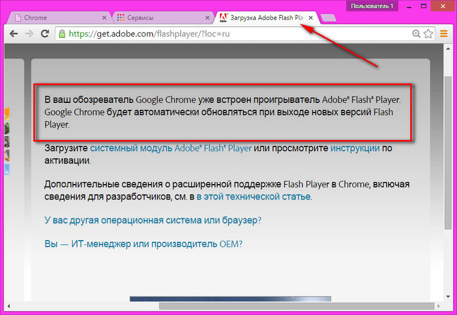
Task: Bookmark this page with the star icon
Action: tap(428, 34)
